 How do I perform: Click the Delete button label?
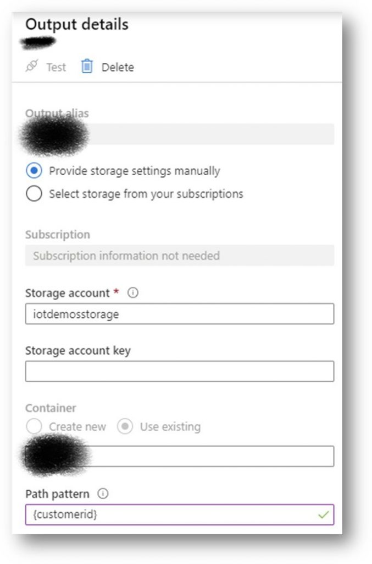[x=118, y=67]
